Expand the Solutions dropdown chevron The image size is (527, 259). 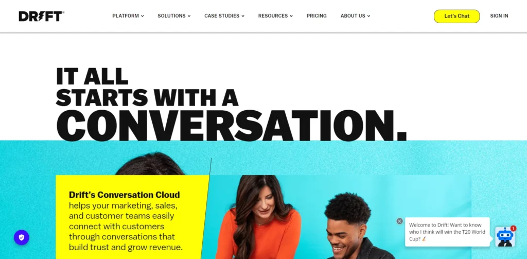[189, 16]
